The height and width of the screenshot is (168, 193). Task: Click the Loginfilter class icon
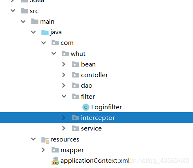coord(86,107)
